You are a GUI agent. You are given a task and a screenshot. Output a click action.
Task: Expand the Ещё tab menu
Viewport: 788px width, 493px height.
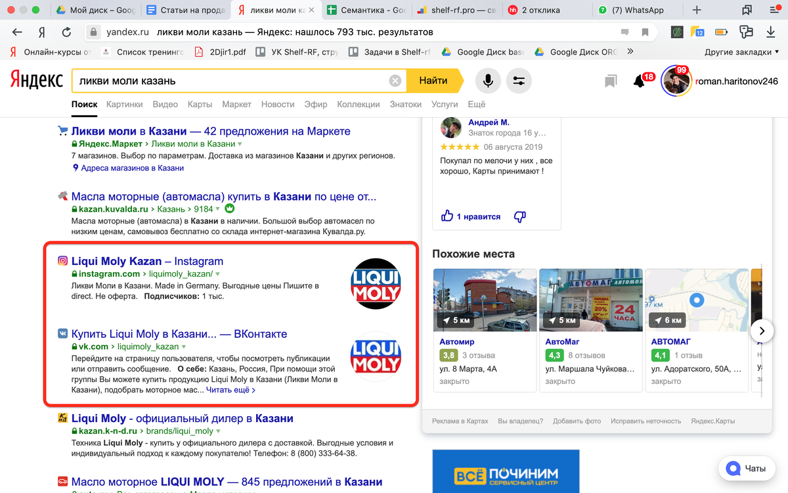point(477,105)
